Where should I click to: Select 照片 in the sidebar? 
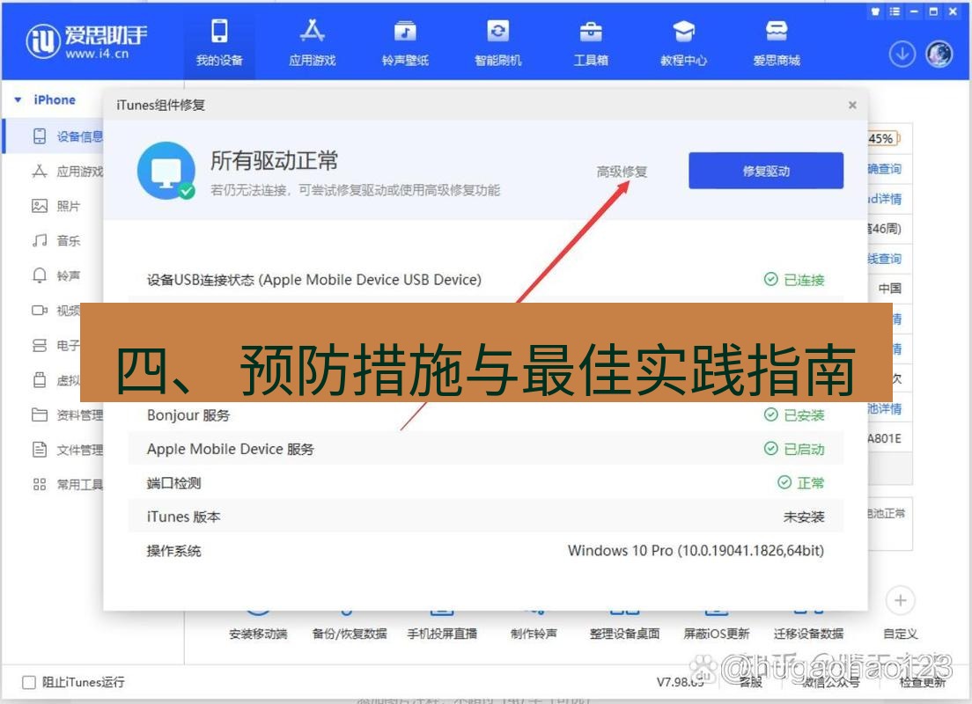[x=67, y=204]
